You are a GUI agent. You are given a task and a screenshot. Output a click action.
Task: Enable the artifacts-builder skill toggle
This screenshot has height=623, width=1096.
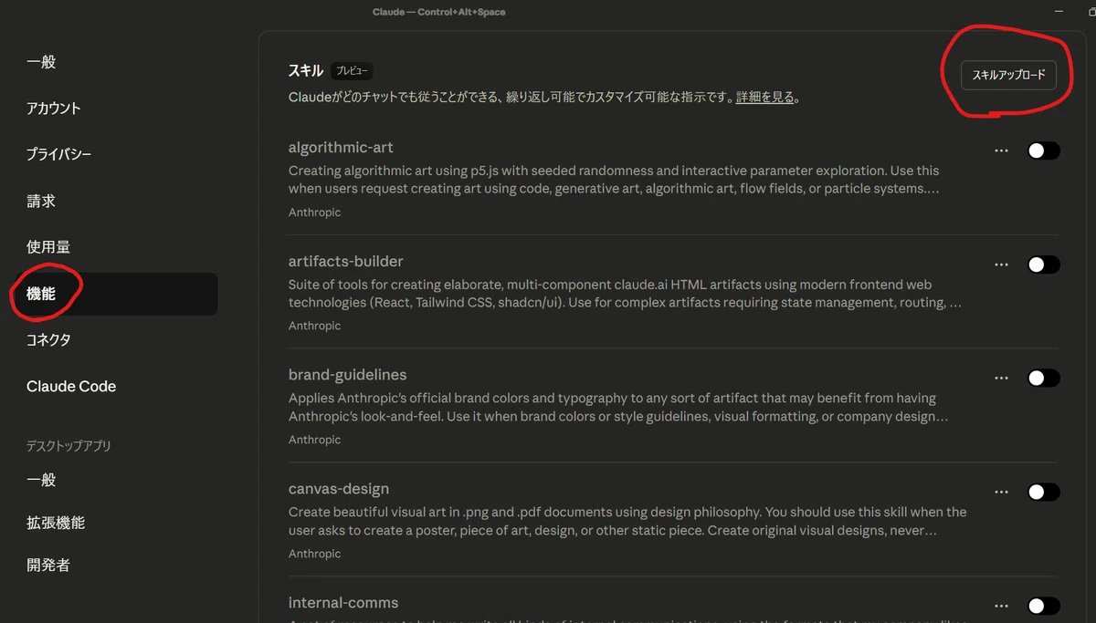(1044, 265)
